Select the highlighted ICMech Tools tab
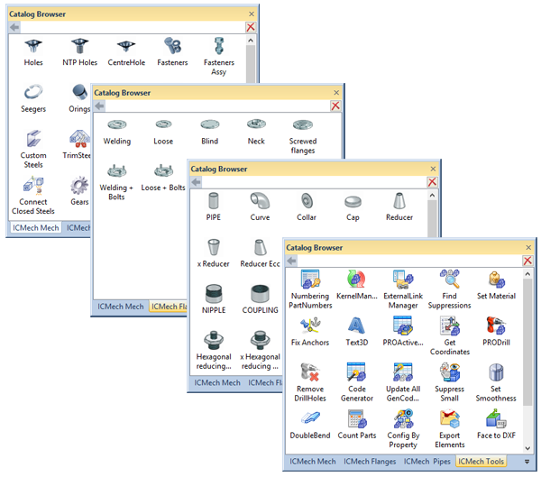 click(x=481, y=462)
